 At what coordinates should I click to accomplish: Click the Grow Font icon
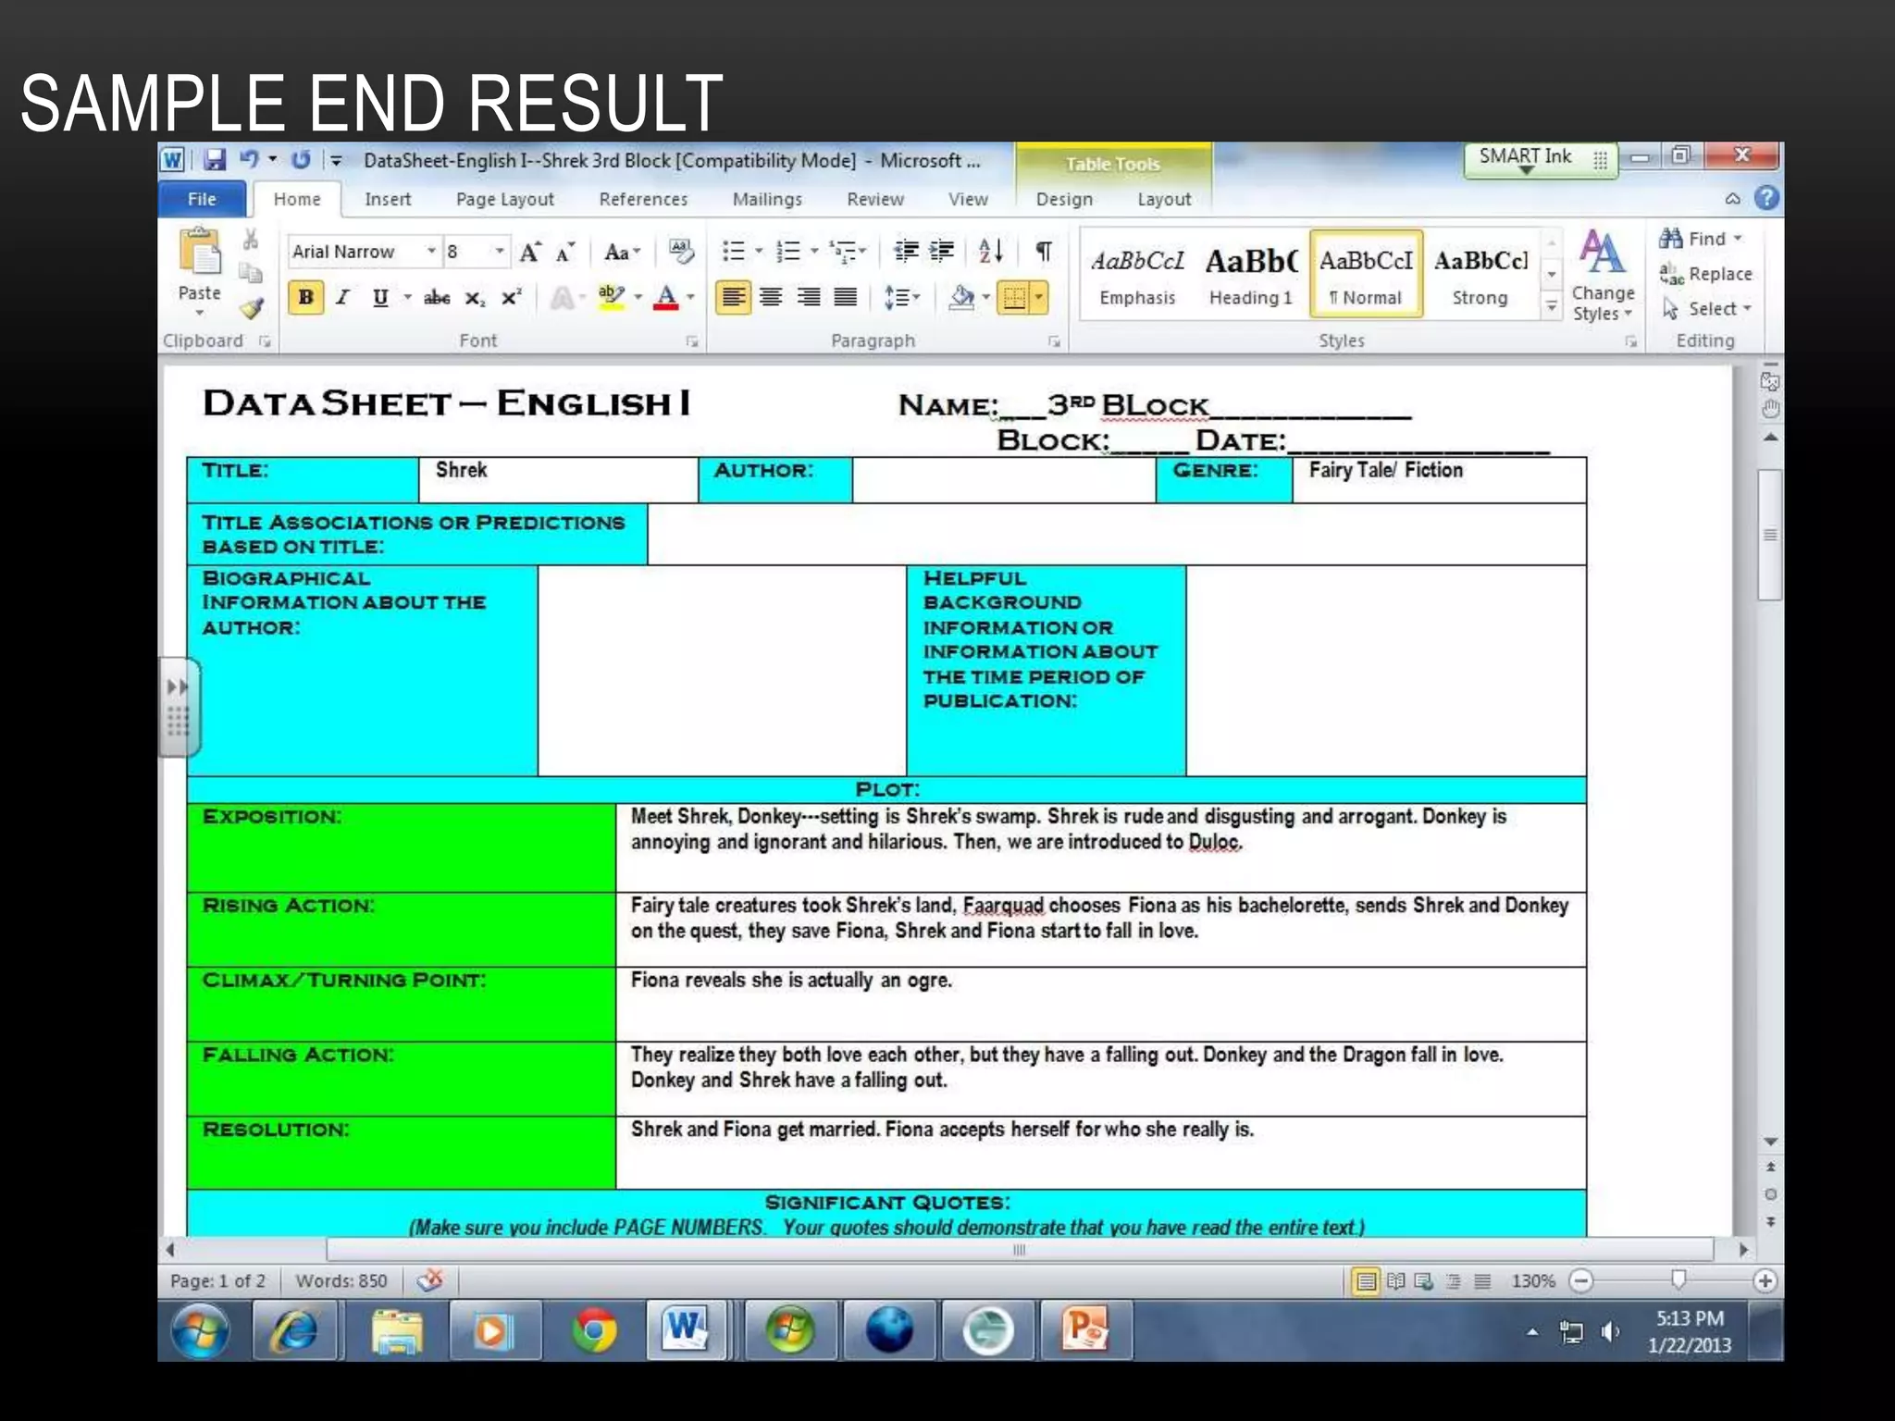(x=530, y=252)
